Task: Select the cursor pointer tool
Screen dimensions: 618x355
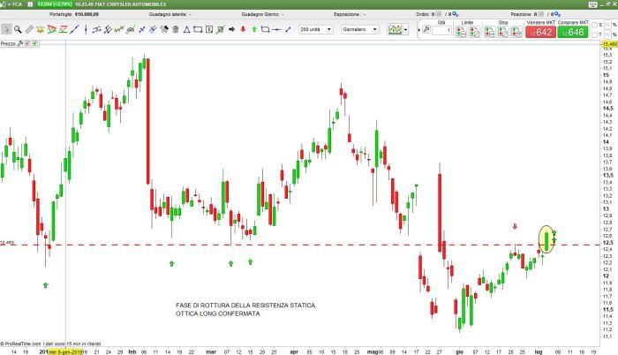Action: (6, 29)
